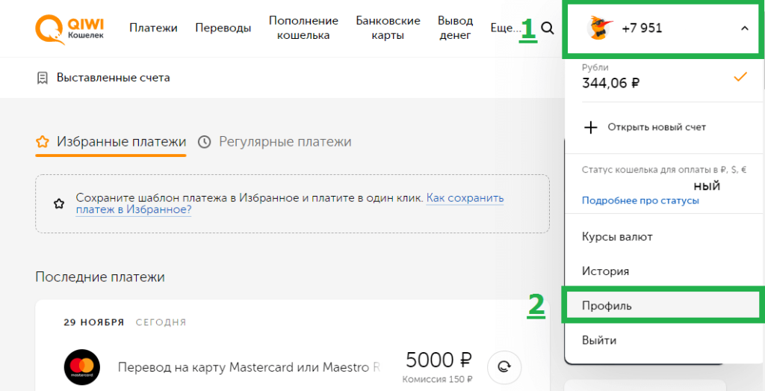Click the 5000 ₽ amount

click(x=439, y=361)
